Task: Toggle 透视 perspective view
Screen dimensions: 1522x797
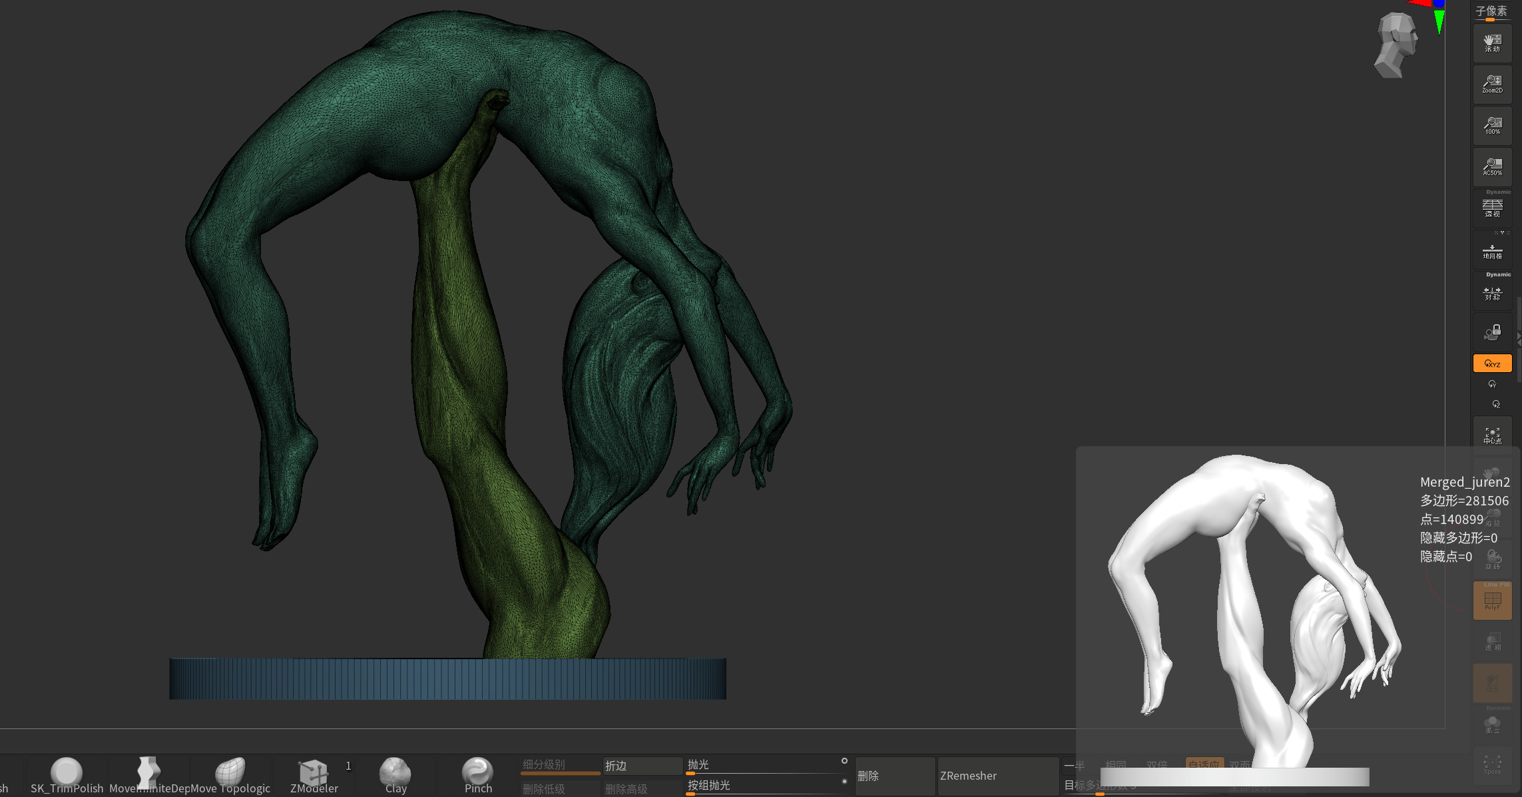Action: [1492, 208]
